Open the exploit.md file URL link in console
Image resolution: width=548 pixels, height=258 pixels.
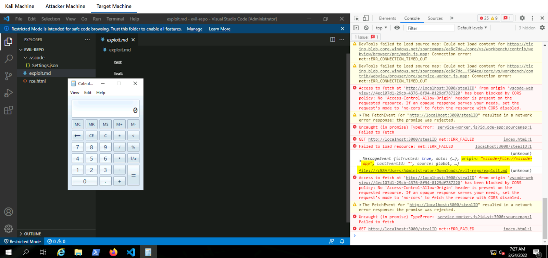[x=433, y=171]
